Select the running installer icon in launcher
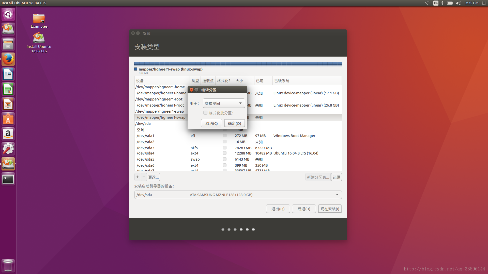This screenshot has height=274, width=488. 8,164
